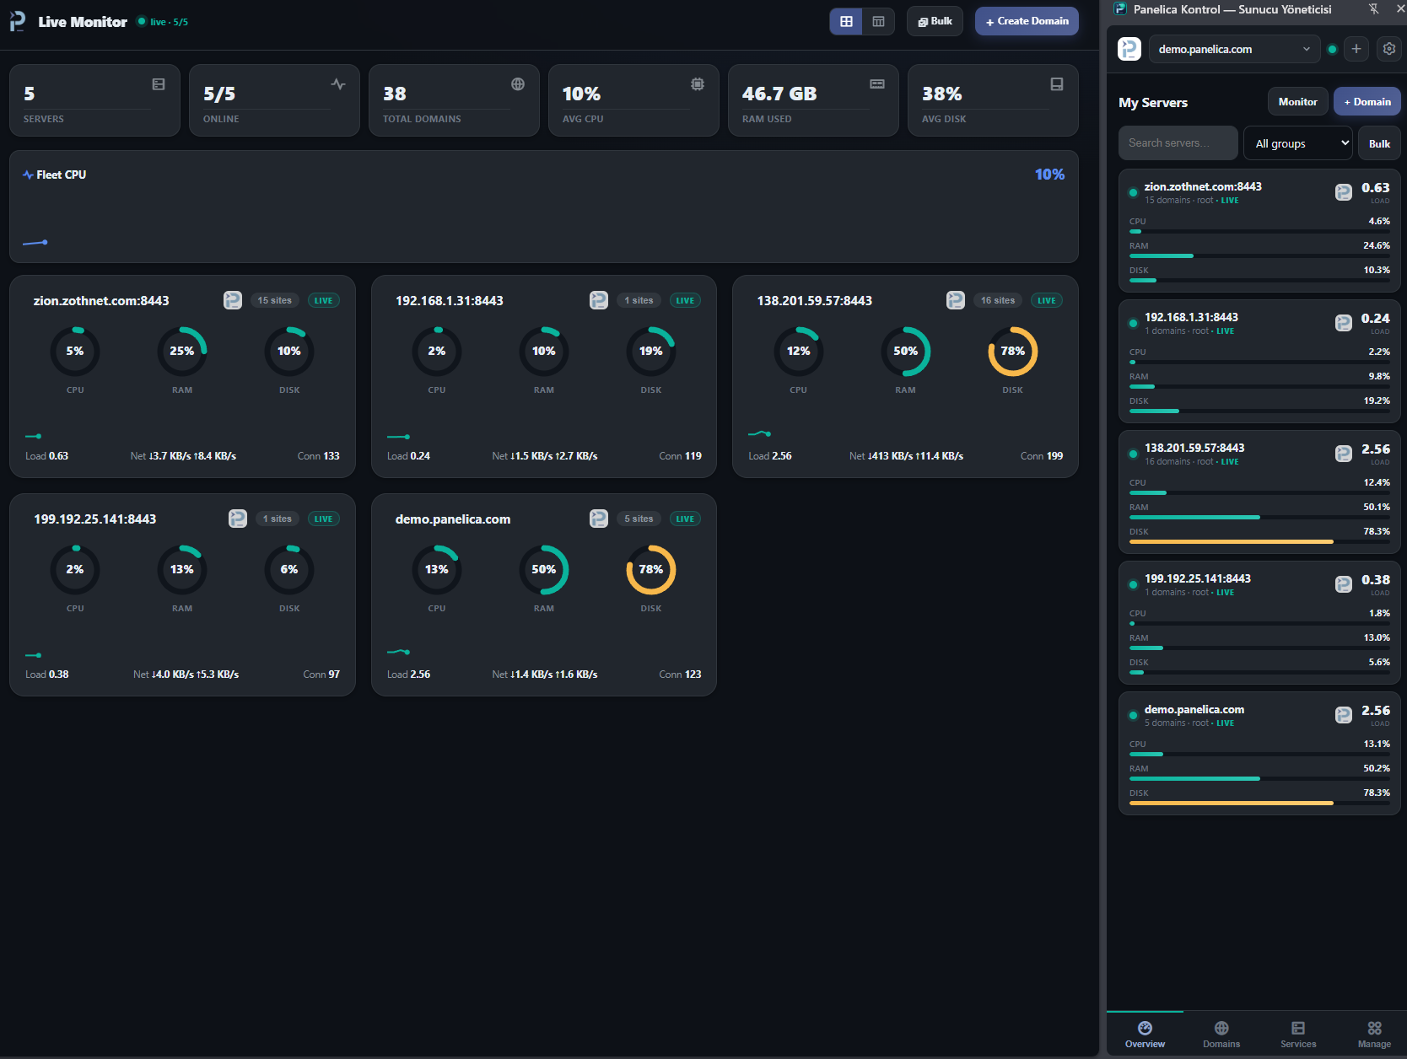Click the Total Domains globe icon
Screen dimensions: 1407x1059
tap(518, 84)
